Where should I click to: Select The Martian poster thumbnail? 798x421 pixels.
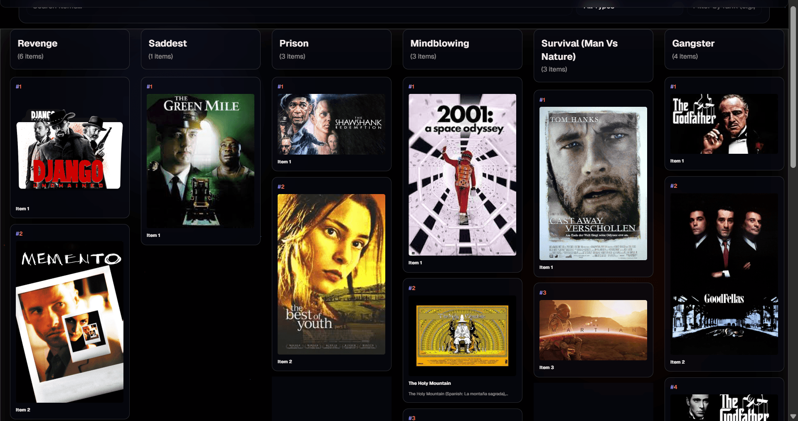click(593, 330)
